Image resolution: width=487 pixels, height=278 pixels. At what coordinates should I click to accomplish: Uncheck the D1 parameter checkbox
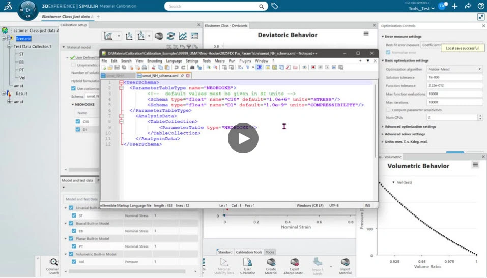(x=78, y=130)
